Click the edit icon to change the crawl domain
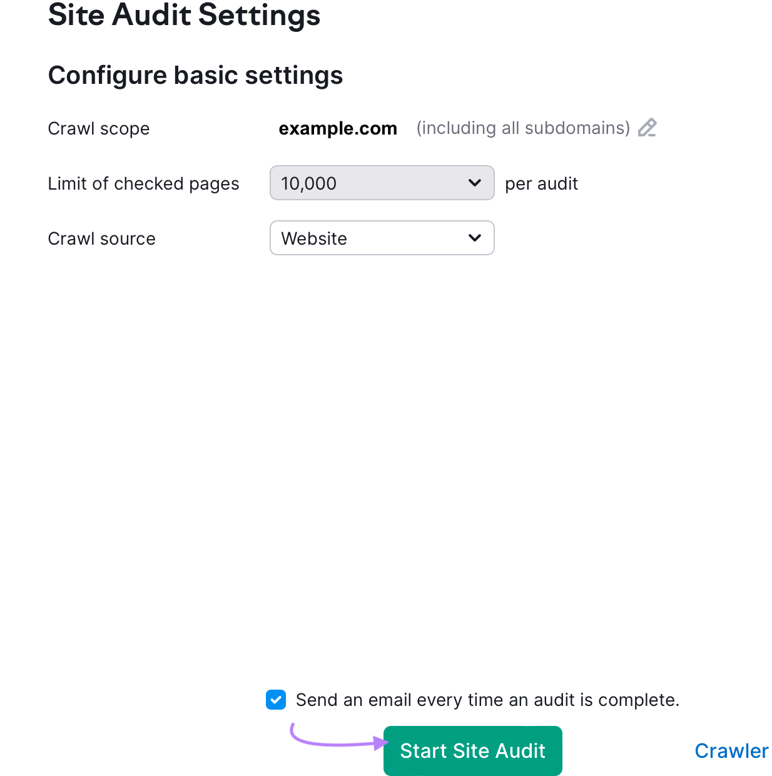Viewport: 772px width, 776px height. click(x=648, y=128)
